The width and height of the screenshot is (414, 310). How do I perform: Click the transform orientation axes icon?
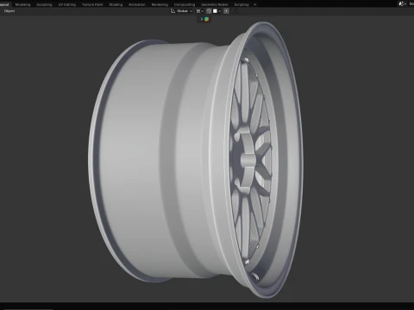tap(172, 11)
